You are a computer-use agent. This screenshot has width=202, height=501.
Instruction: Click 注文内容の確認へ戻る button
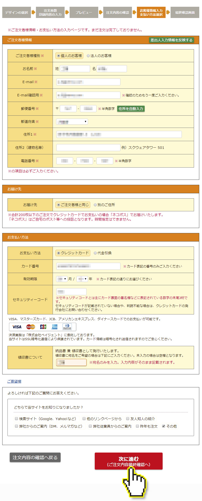35,458
